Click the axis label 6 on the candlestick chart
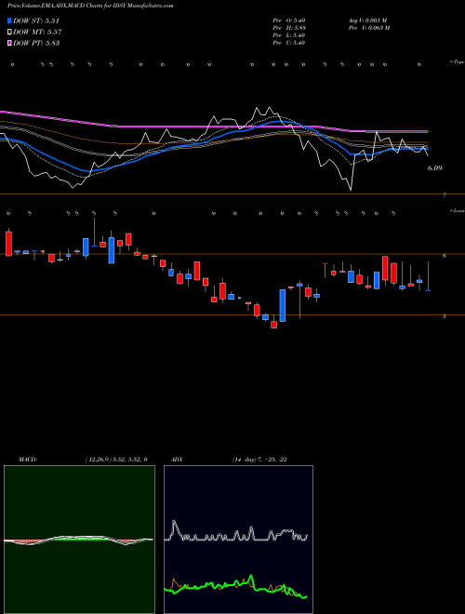 444,256
